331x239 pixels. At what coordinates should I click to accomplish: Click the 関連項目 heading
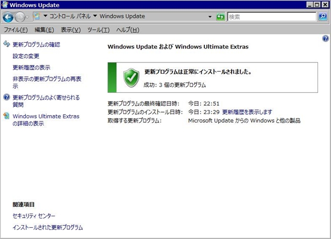(x=24, y=204)
